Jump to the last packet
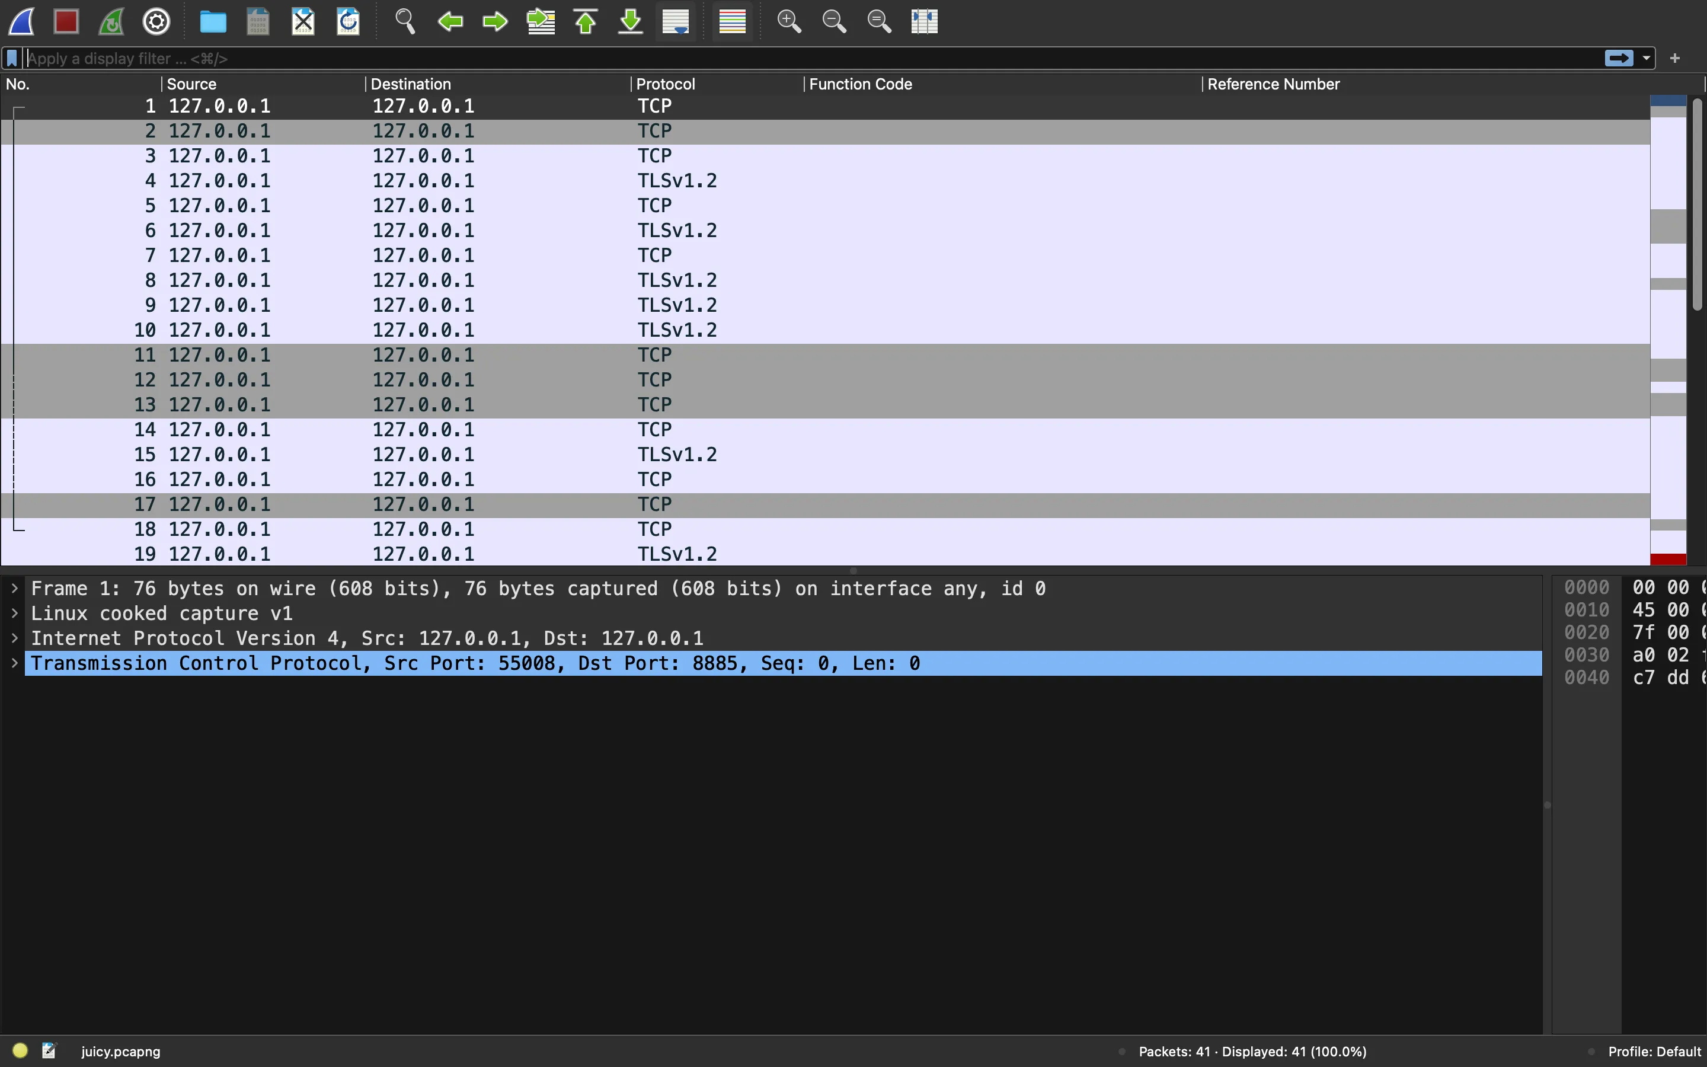Screen dimensions: 1707x1067 631,21
